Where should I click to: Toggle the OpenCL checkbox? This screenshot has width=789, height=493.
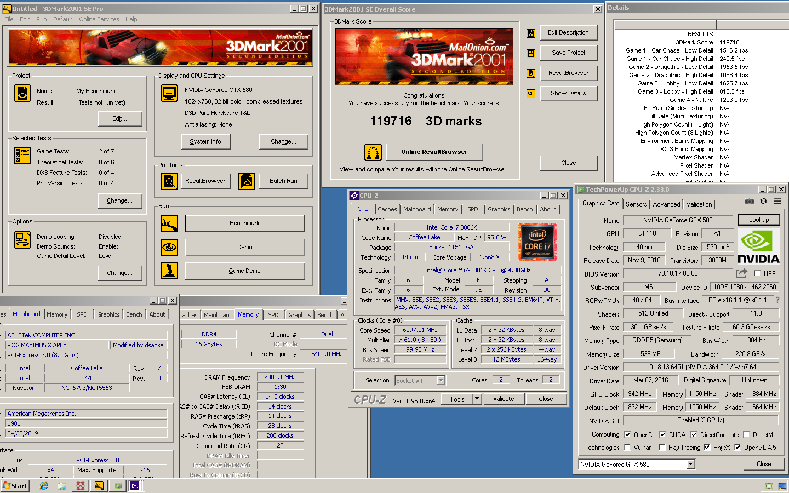point(627,434)
